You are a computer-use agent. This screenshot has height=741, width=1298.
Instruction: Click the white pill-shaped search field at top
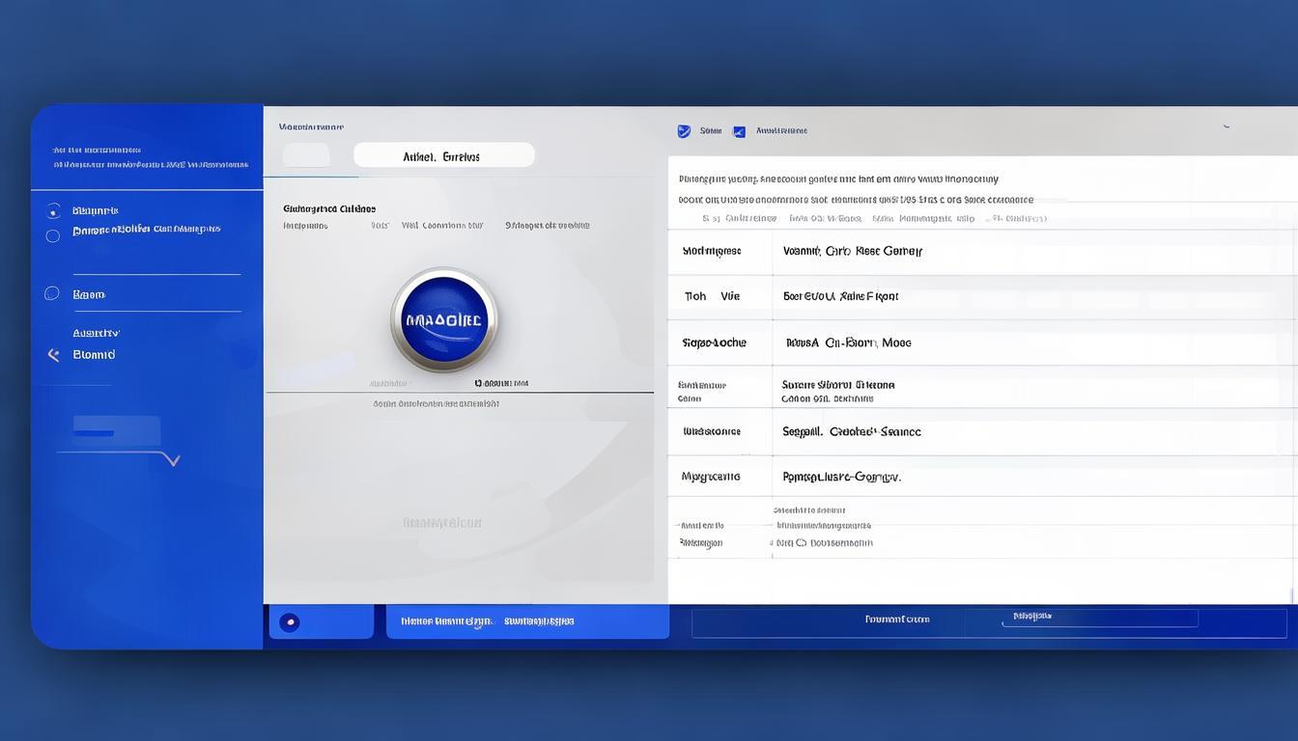click(x=444, y=155)
